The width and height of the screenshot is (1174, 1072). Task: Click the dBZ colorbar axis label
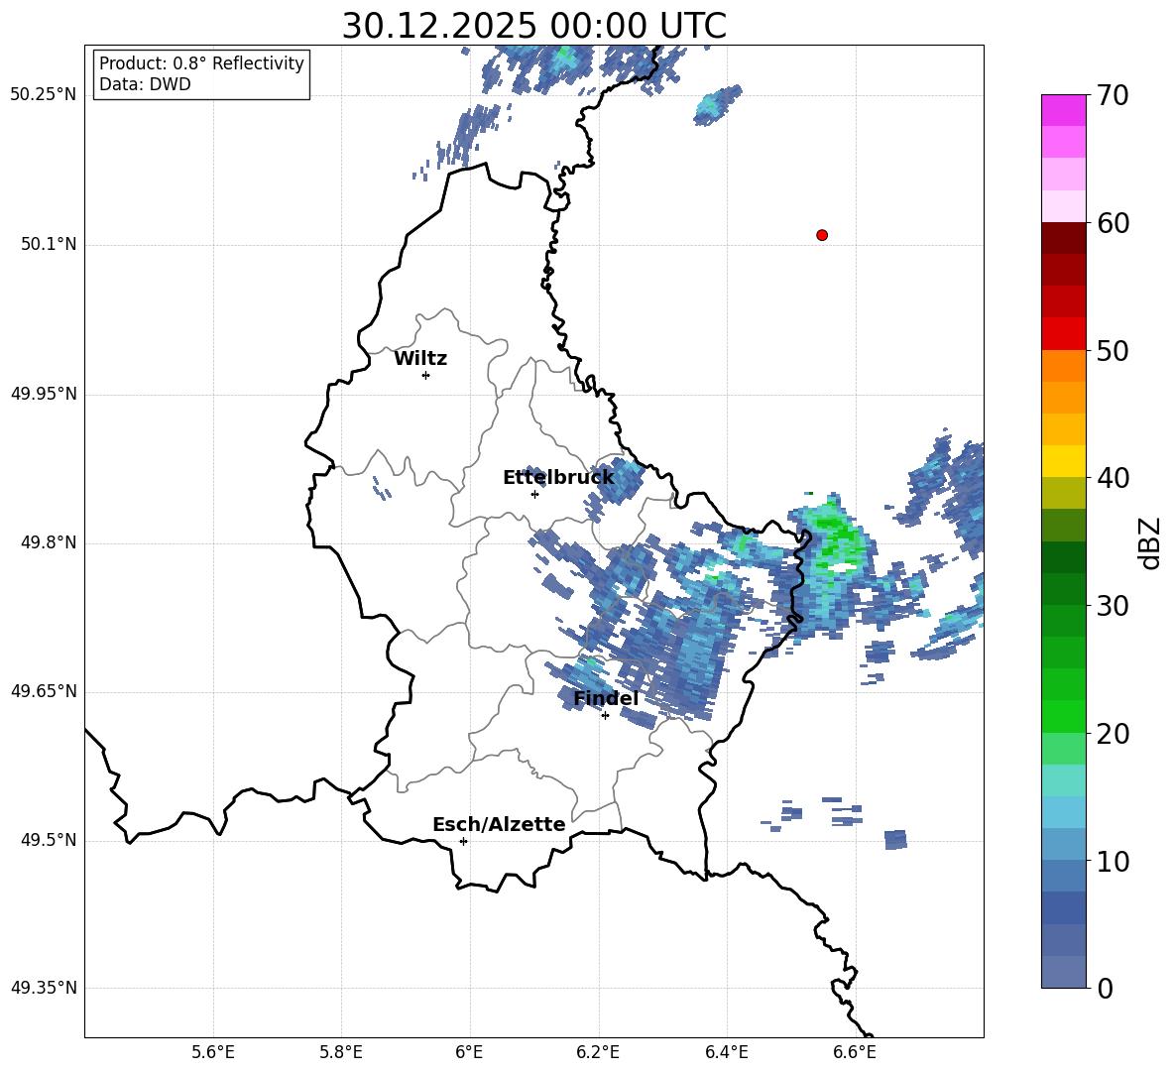(x=1151, y=542)
